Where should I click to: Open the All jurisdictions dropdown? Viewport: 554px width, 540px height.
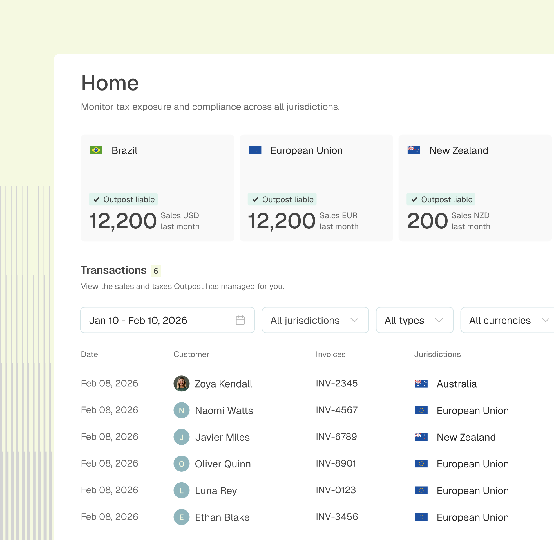pos(315,320)
